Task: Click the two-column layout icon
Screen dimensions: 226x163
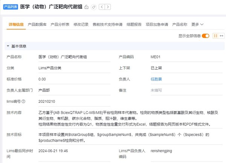Action: [x=215, y=36]
